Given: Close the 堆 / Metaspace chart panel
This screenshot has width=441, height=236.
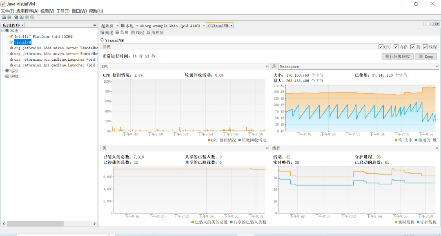Looking at the screenshot, I should [x=437, y=66].
